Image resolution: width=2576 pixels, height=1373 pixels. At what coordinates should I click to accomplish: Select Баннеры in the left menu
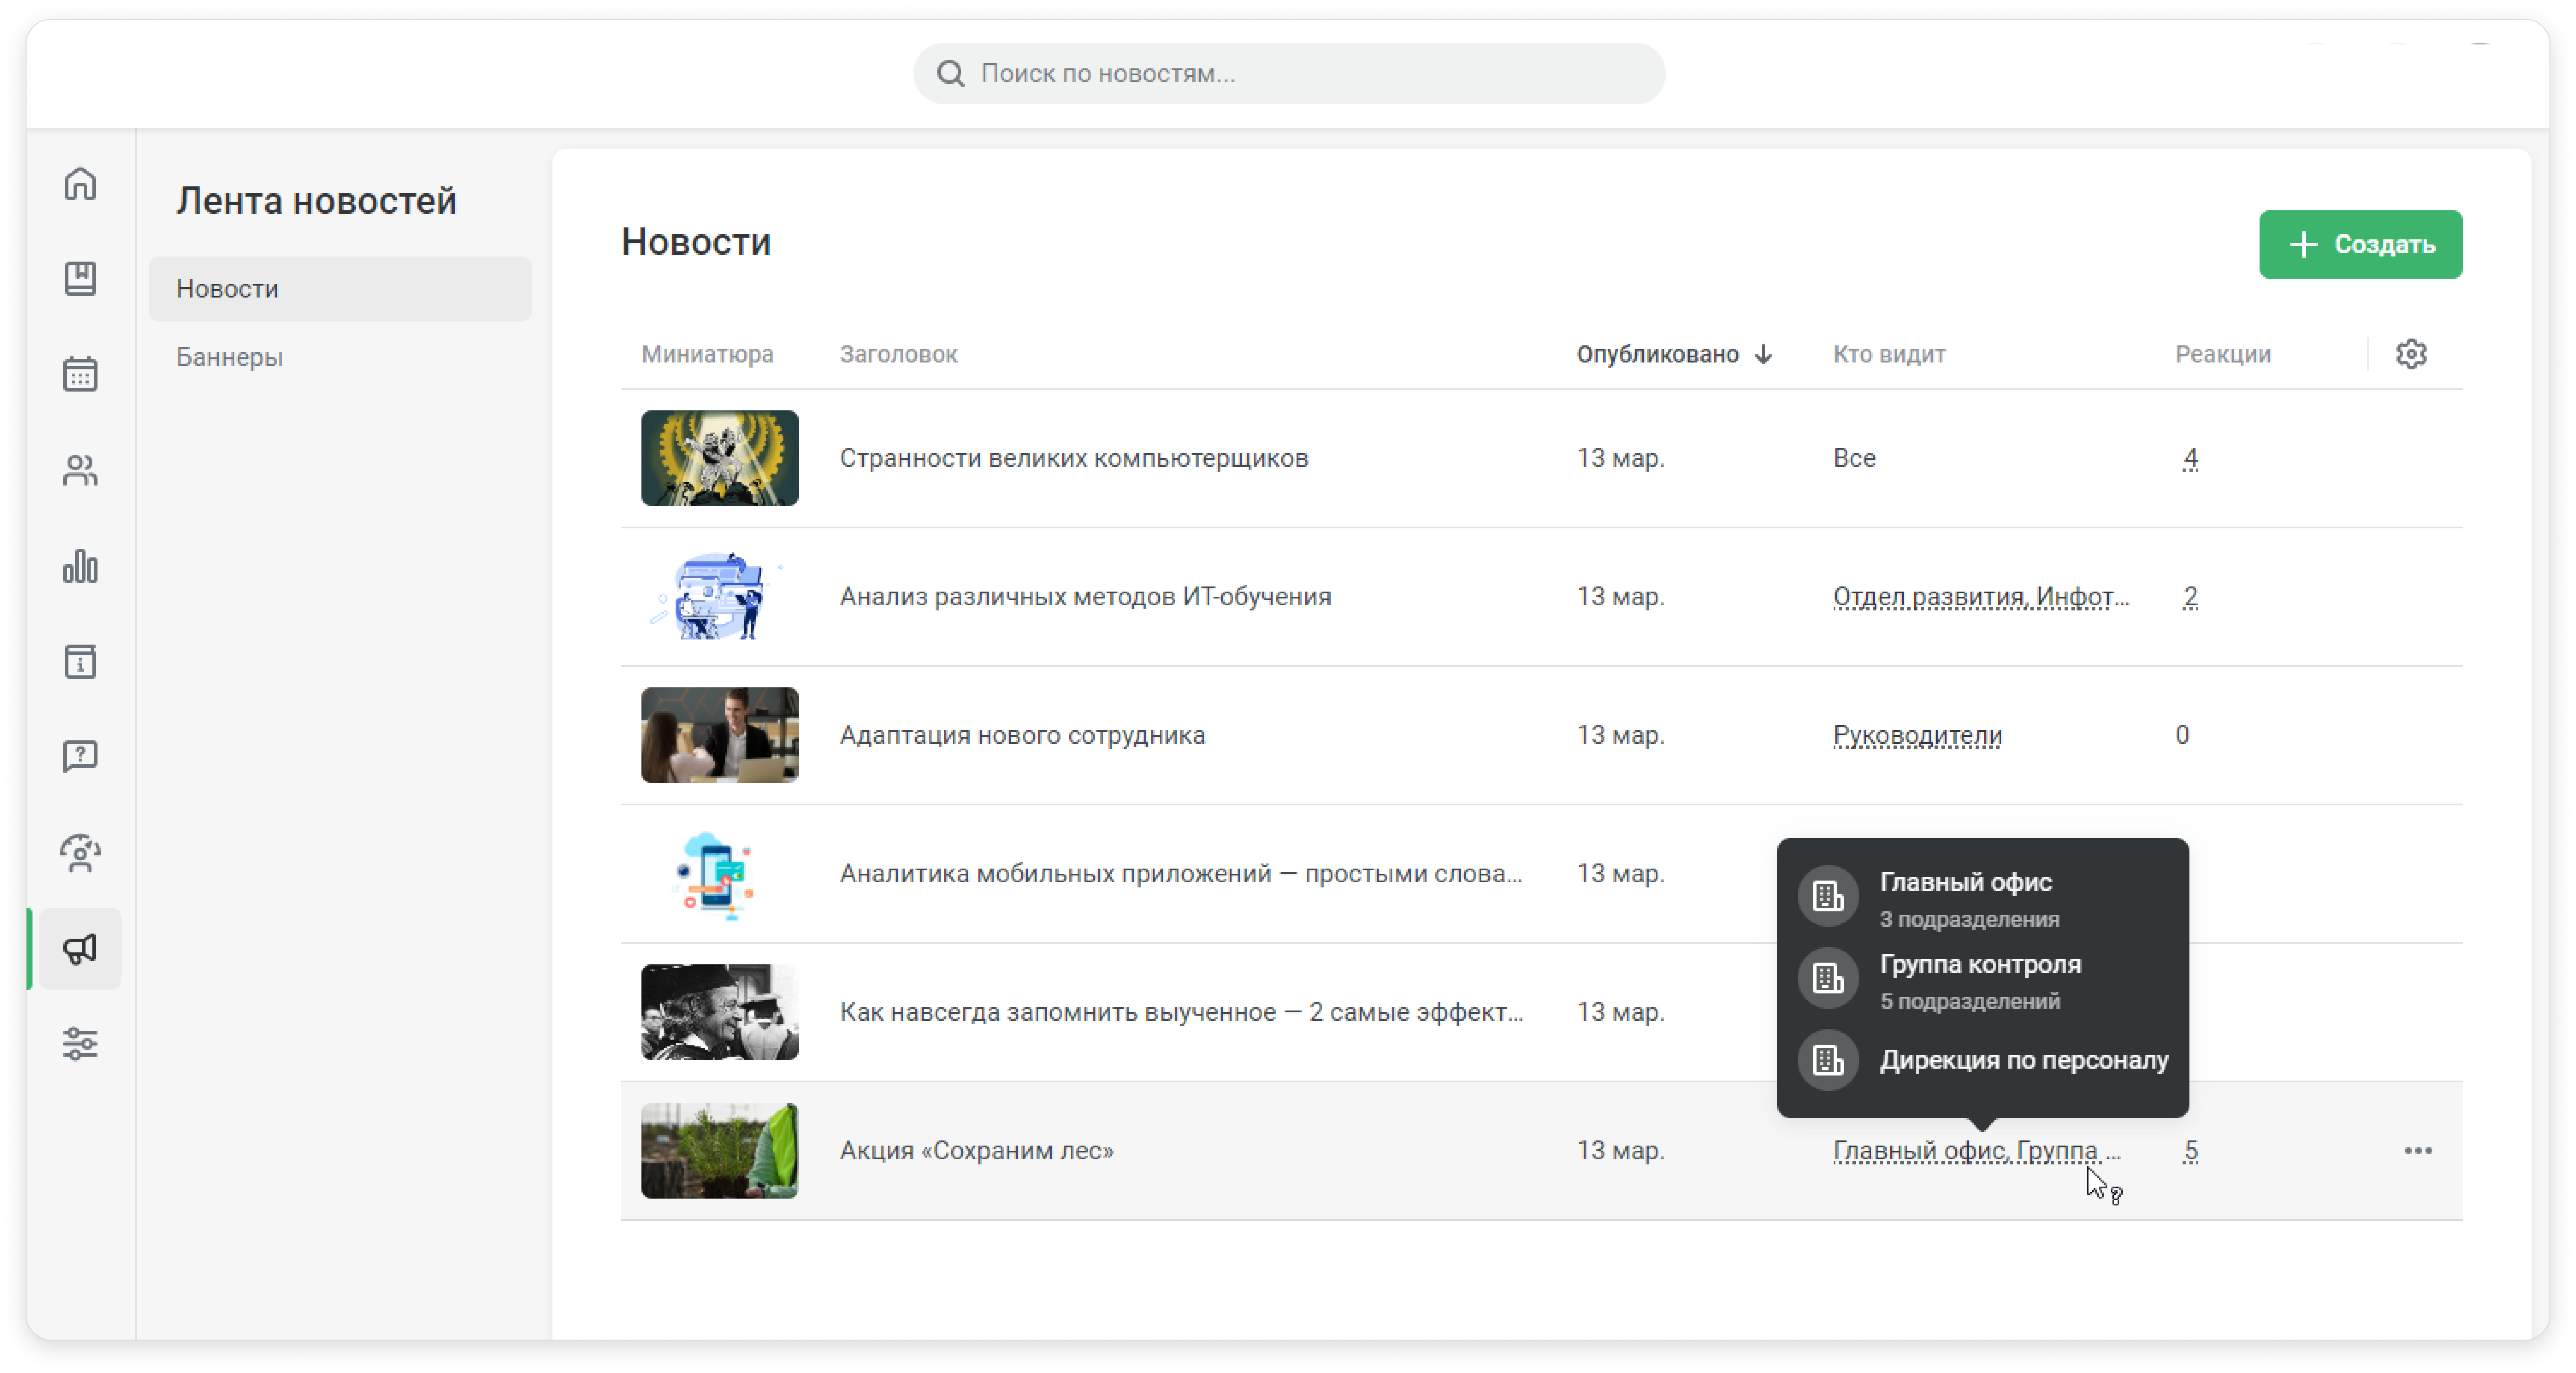tap(340, 357)
